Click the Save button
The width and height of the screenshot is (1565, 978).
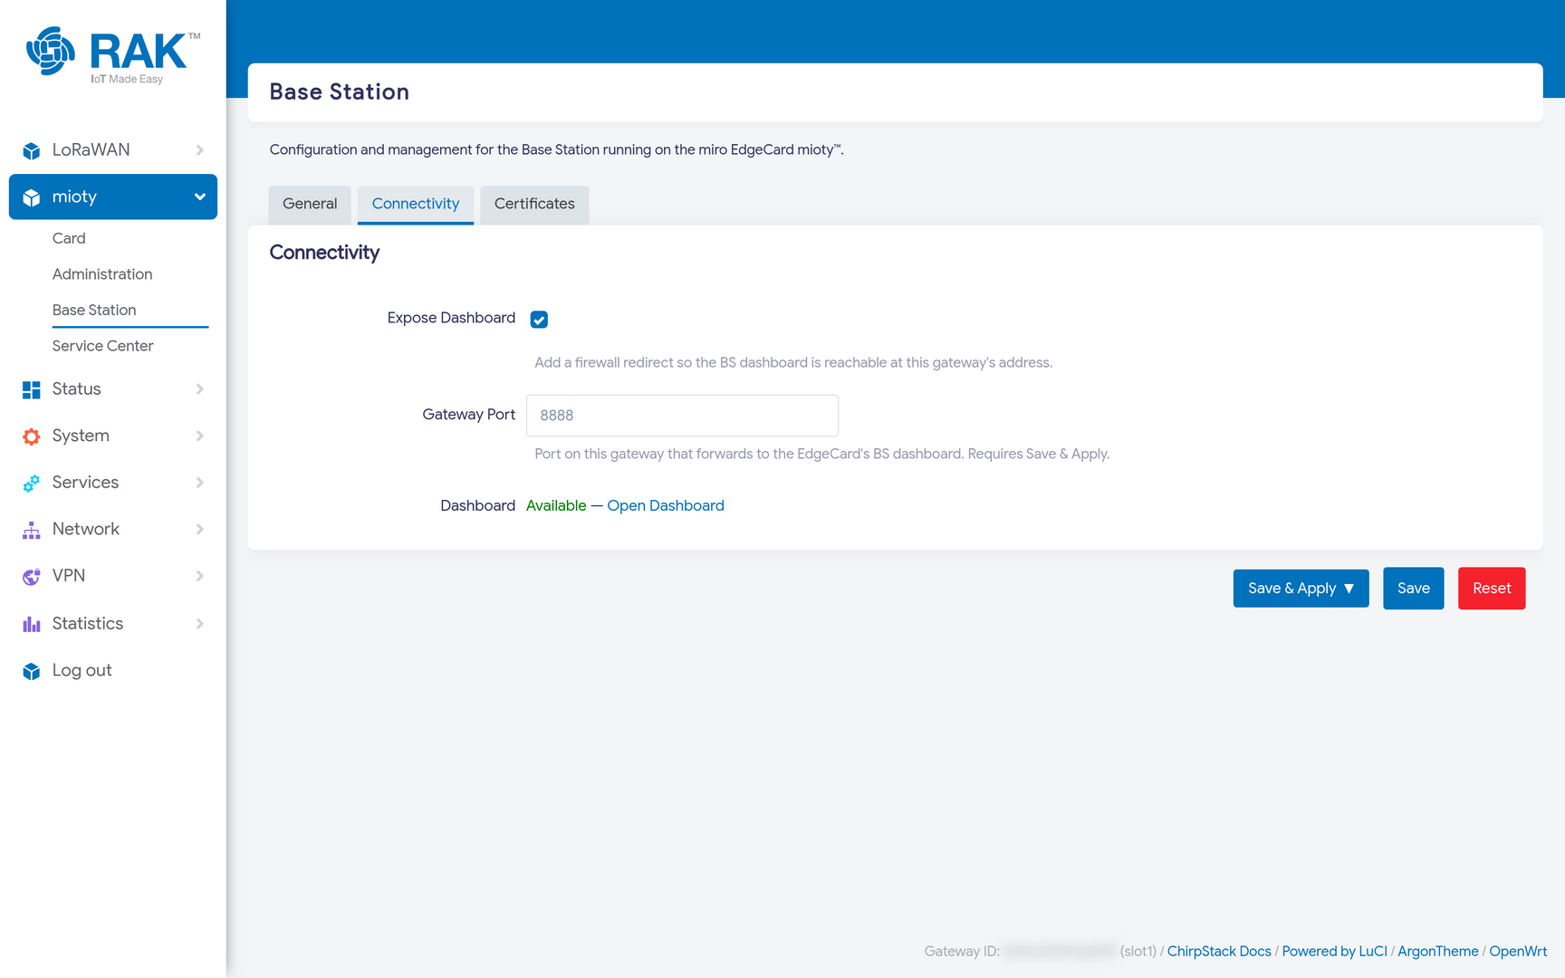pos(1414,589)
